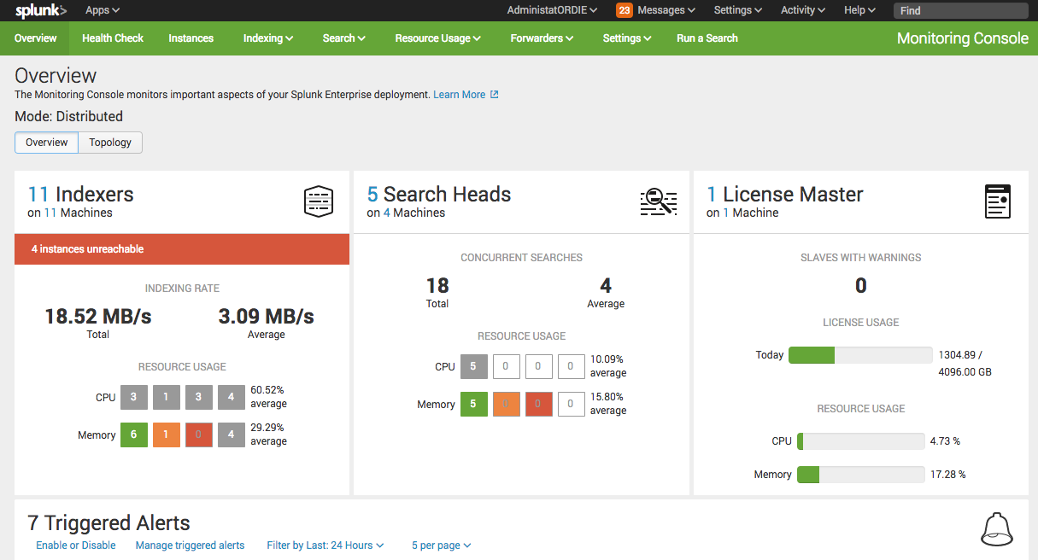Open the Instances tab
Image resolution: width=1038 pixels, height=560 pixels.
(191, 38)
